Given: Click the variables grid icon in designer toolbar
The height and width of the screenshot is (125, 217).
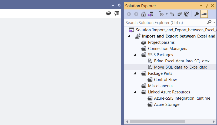Looking at the screenshot, I should pos(117,13).
